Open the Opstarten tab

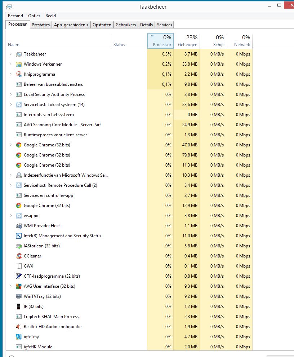[x=102, y=25]
